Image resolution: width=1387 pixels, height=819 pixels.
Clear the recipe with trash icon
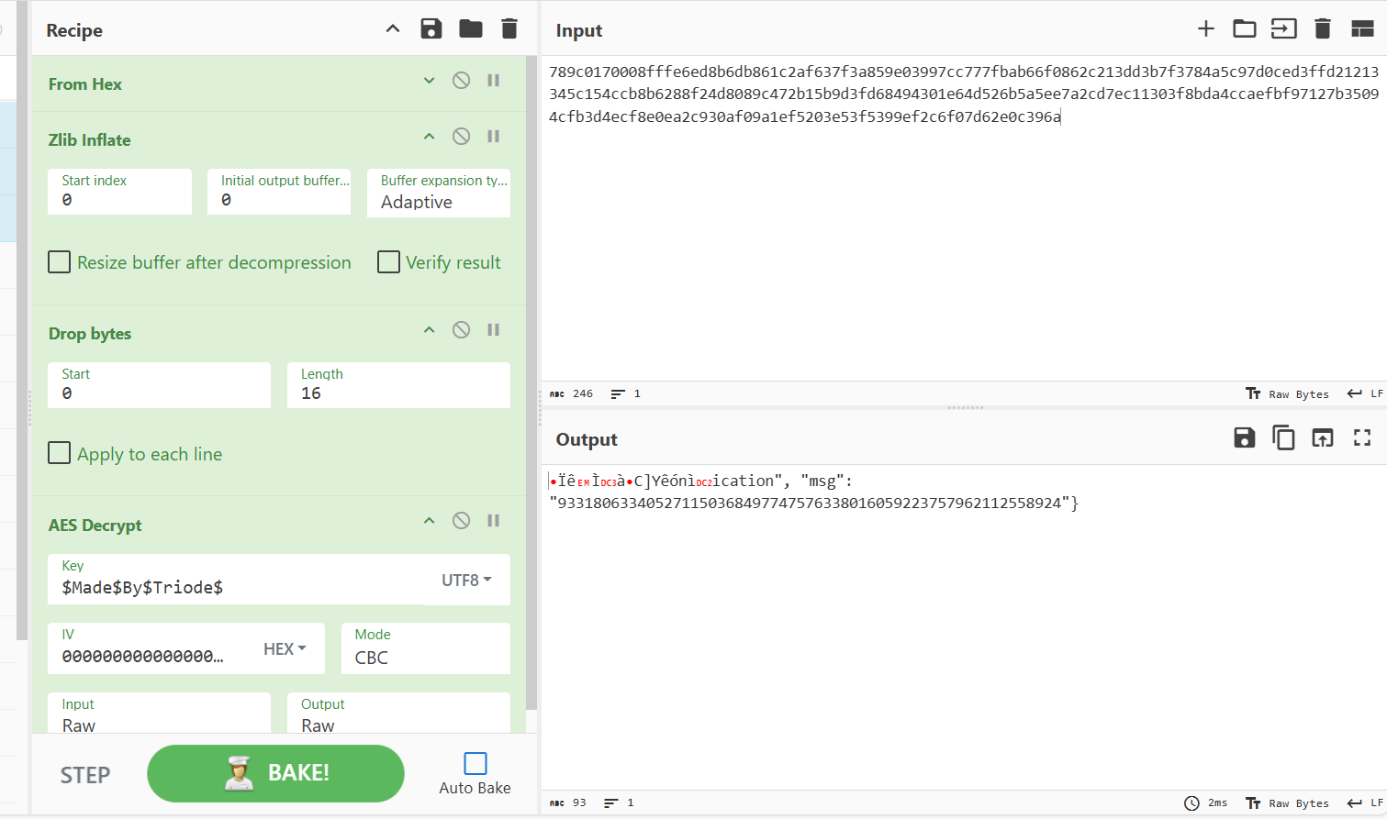[x=509, y=29]
